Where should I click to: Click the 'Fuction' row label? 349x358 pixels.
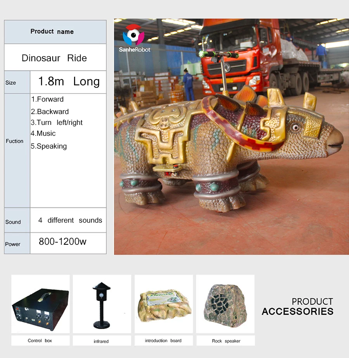[x=15, y=141]
